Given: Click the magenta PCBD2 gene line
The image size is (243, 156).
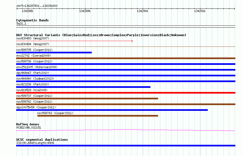Looking at the screenshot, I should [126, 130].
